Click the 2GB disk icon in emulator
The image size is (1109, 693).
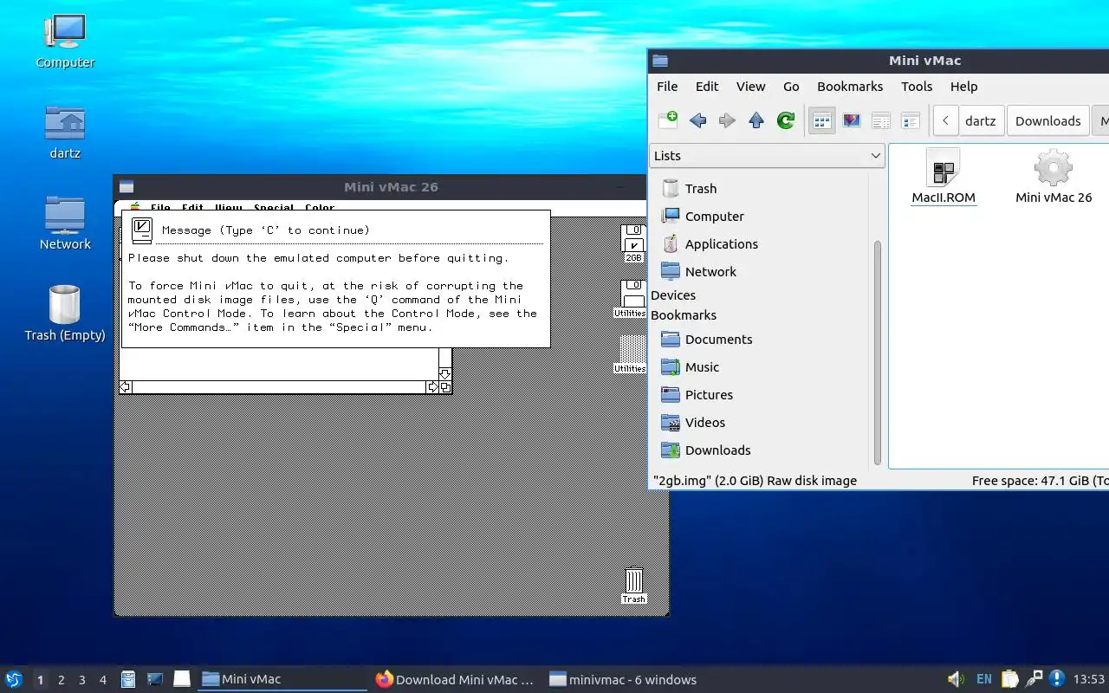(x=633, y=243)
